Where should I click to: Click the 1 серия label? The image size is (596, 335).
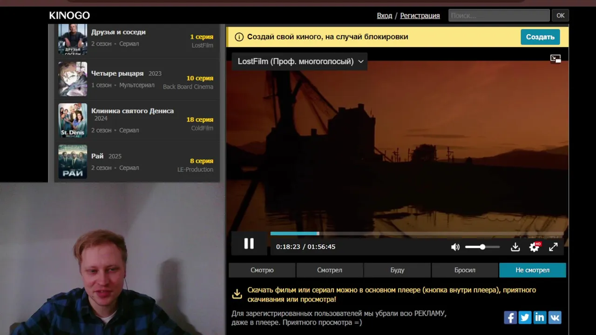(x=202, y=37)
